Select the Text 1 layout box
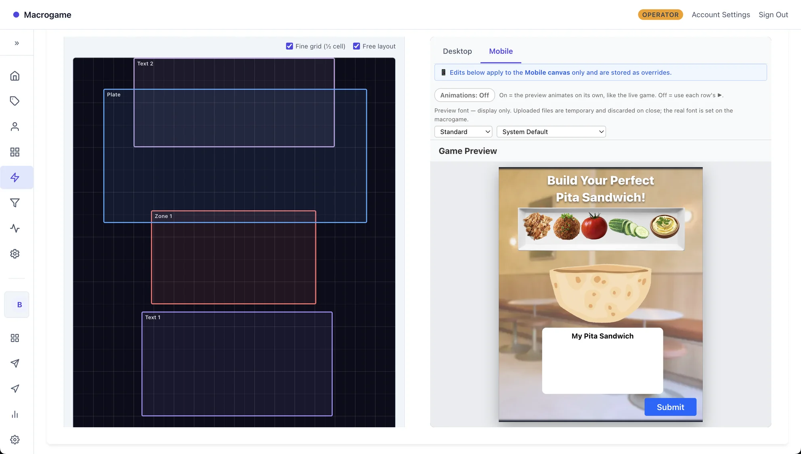The width and height of the screenshot is (801, 454). point(237,364)
